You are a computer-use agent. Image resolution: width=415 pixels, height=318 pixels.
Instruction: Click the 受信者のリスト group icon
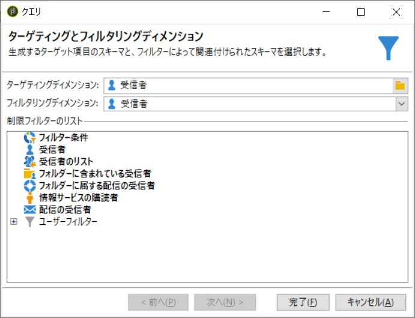pos(29,162)
